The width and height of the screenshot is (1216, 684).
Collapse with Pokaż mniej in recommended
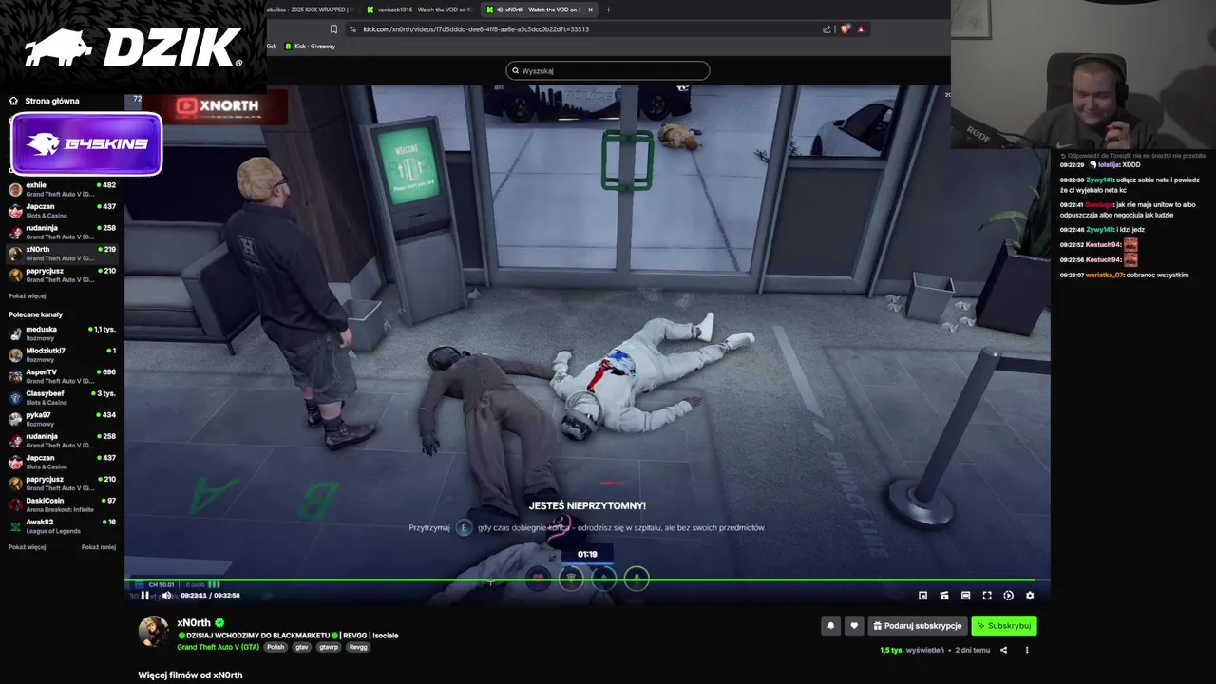click(x=99, y=547)
